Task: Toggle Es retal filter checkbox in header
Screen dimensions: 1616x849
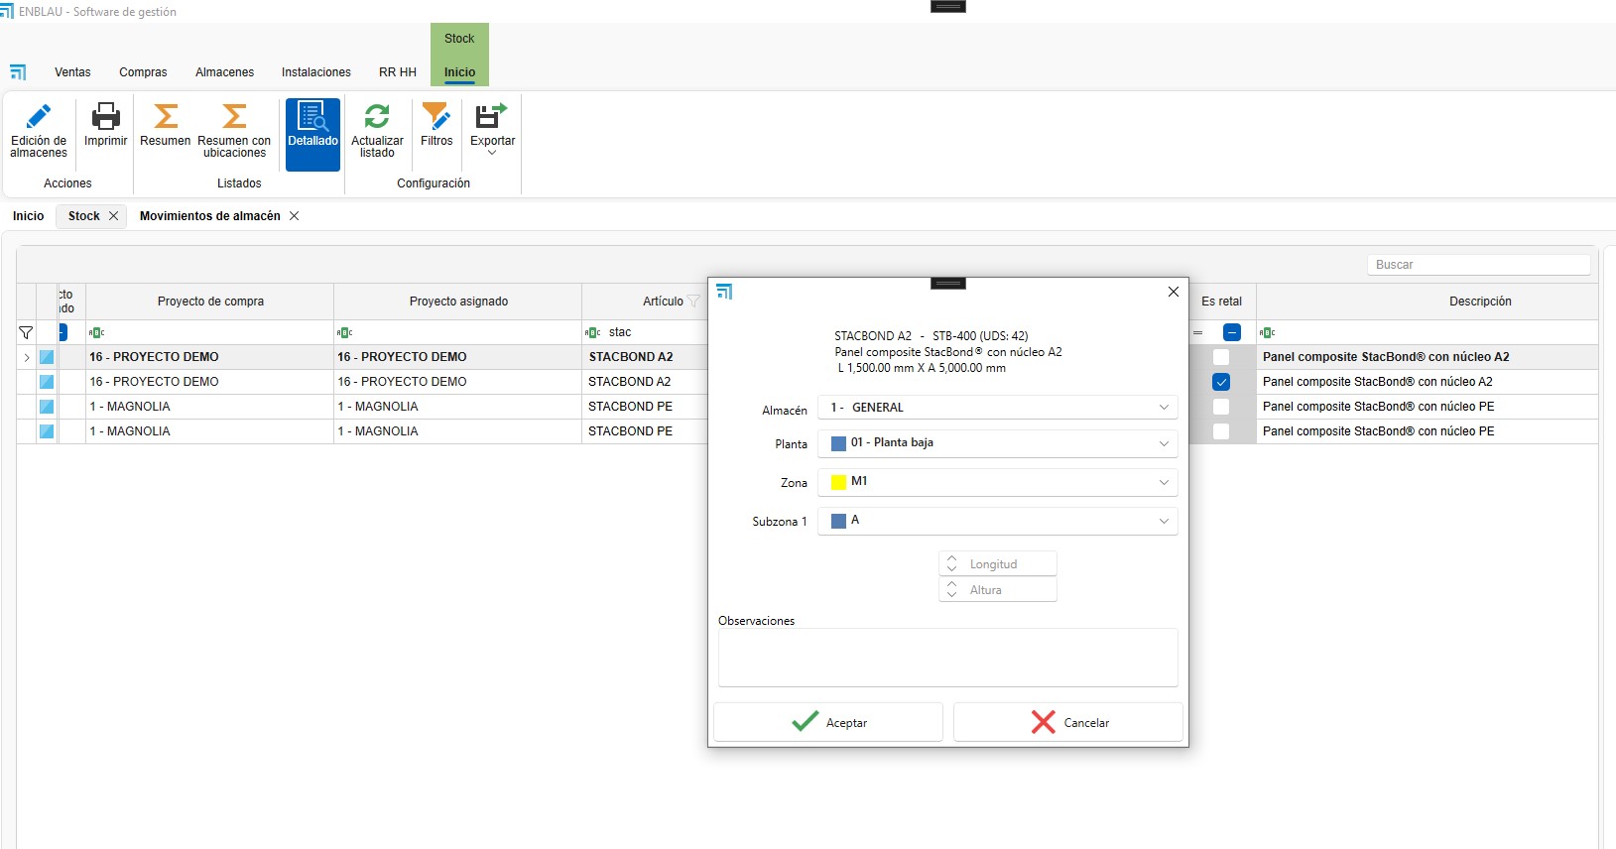Action: (1231, 332)
